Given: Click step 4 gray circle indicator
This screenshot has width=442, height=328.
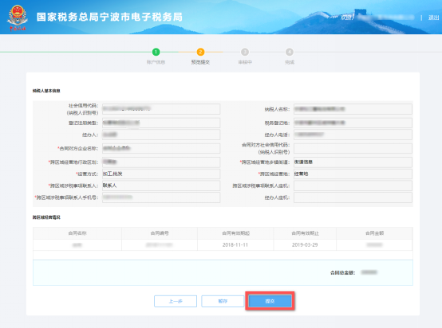Looking at the screenshot, I should [x=290, y=52].
